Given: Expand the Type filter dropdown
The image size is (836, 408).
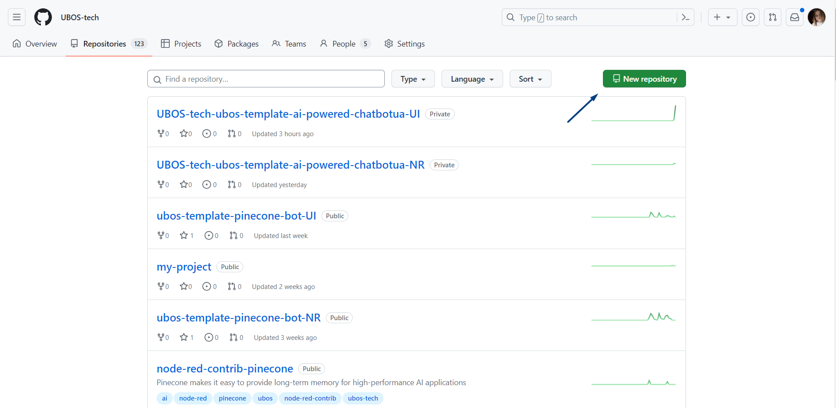Looking at the screenshot, I should pos(413,79).
